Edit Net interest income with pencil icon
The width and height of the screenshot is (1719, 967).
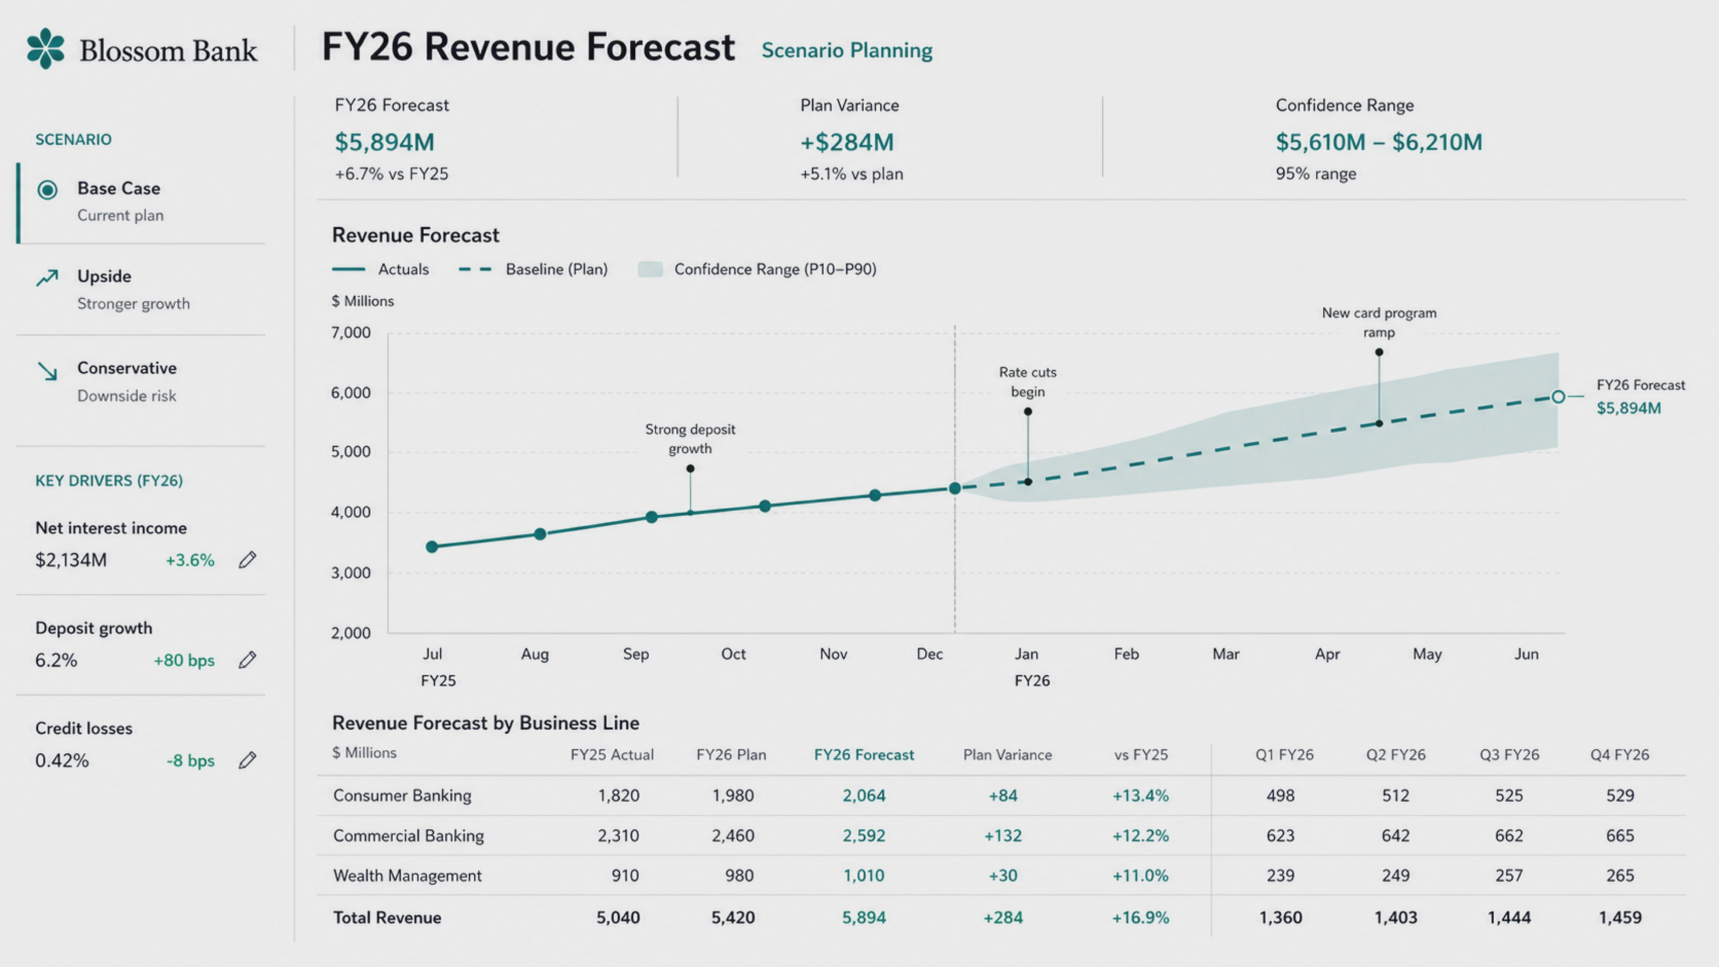pos(248,560)
